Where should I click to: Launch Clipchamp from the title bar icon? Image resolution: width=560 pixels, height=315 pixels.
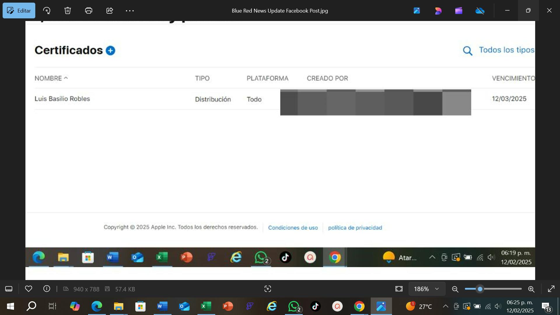point(459,11)
